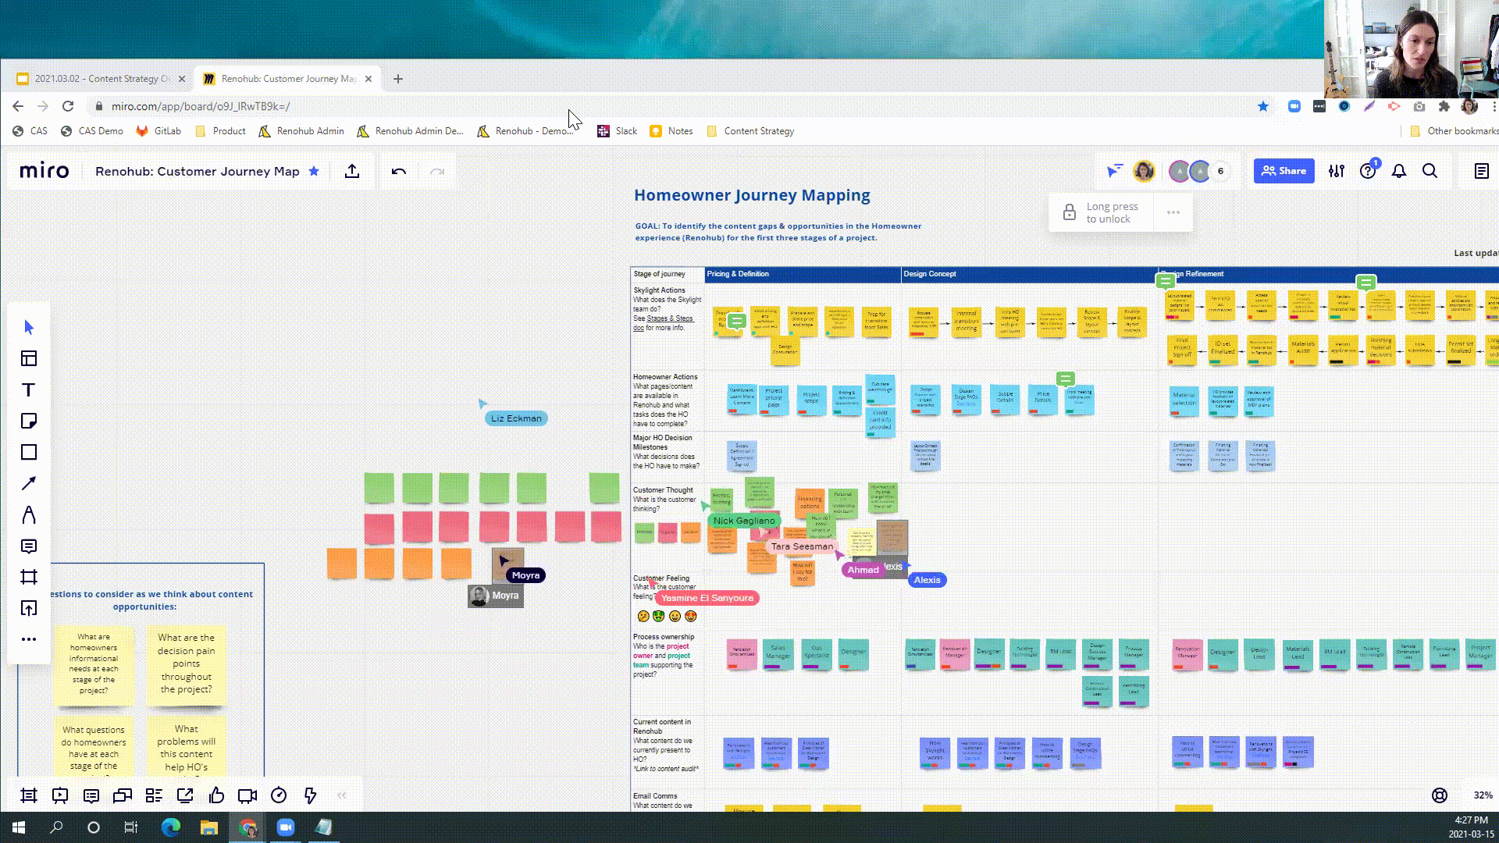Open Task View on the taskbar
Screen dimensions: 1499x843
131,827
